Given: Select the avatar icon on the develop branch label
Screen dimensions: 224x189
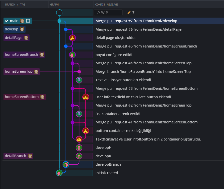Looking at the screenshot, I should point(22,29).
